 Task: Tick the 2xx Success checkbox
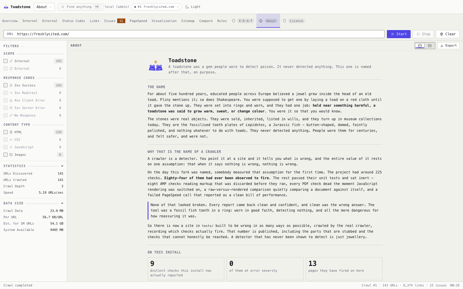pyautogui.click(x=5, y=85)
